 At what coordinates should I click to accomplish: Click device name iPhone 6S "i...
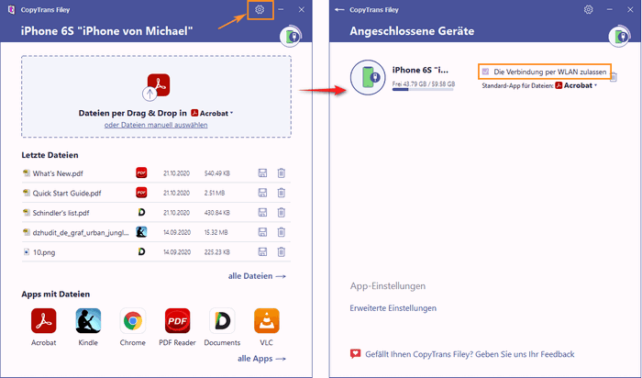tap(420, 70)
